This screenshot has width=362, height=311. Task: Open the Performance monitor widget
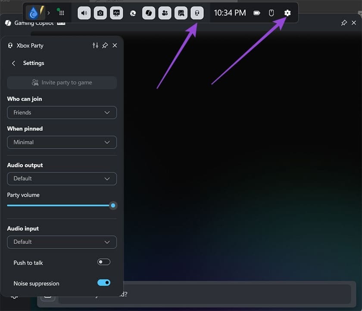click(x=116, y=13)
